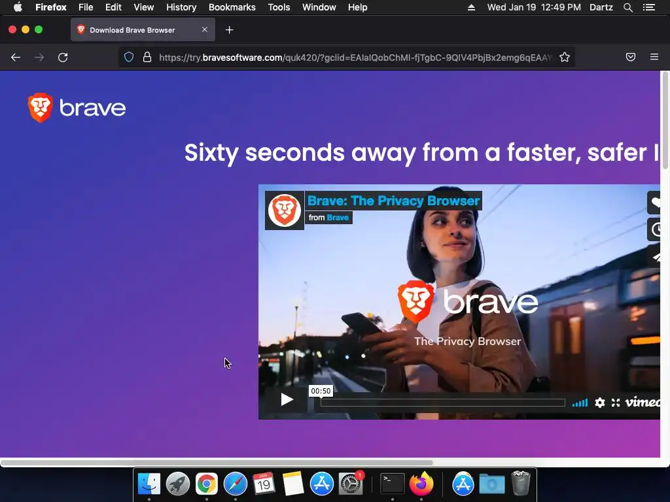Click the Brave author link under video title
This screenshot has height=502, width=670.
pos(338,218)
